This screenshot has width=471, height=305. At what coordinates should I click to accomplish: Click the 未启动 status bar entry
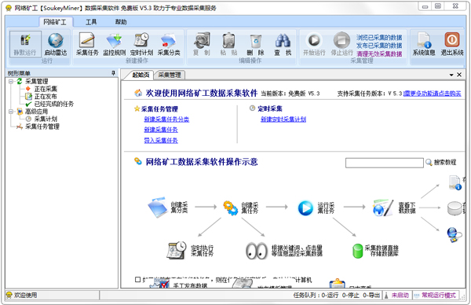pyautogui.click(x=400, y=296)
